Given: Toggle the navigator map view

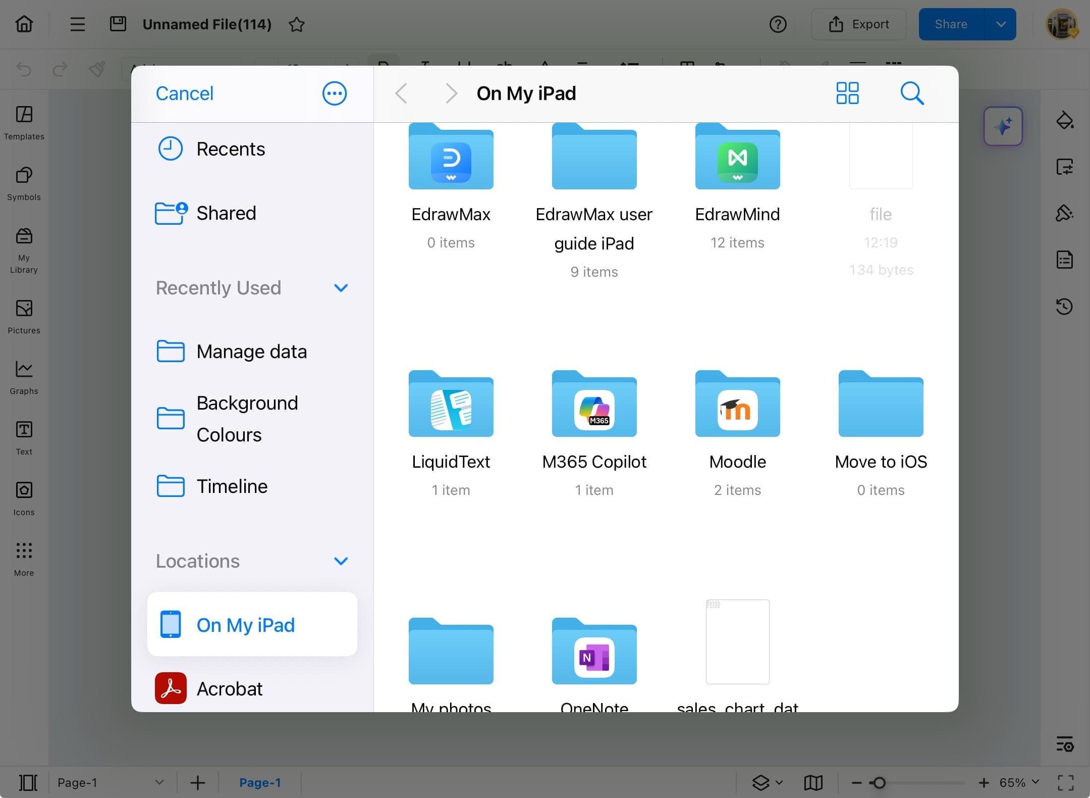Looking at the screenshot, I should (x=813, y=782).
